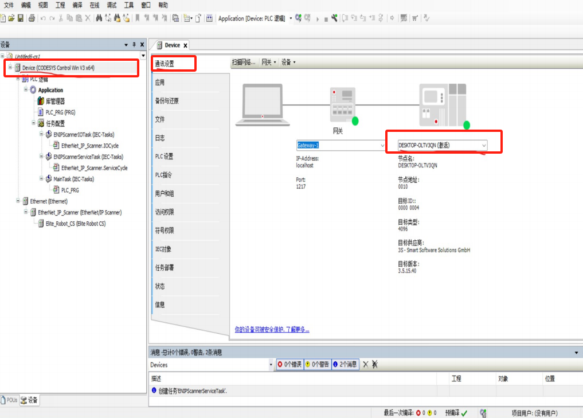Image resolution: width=583 pixels, height=418 pixels.
Task: Click the Login gear icon beside Application selector
Action: click(x=299, y=18)
